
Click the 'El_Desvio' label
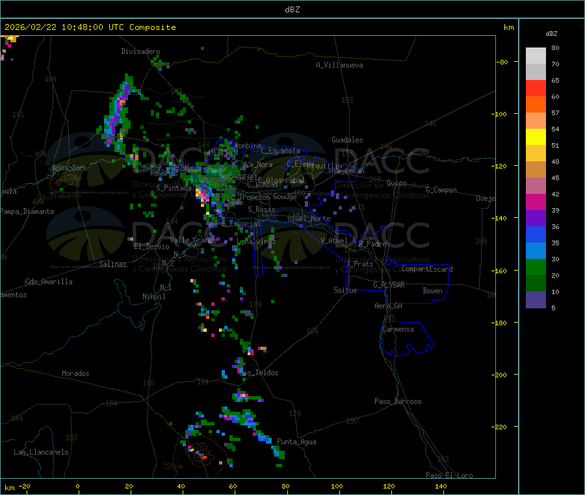tap(151, 247)
